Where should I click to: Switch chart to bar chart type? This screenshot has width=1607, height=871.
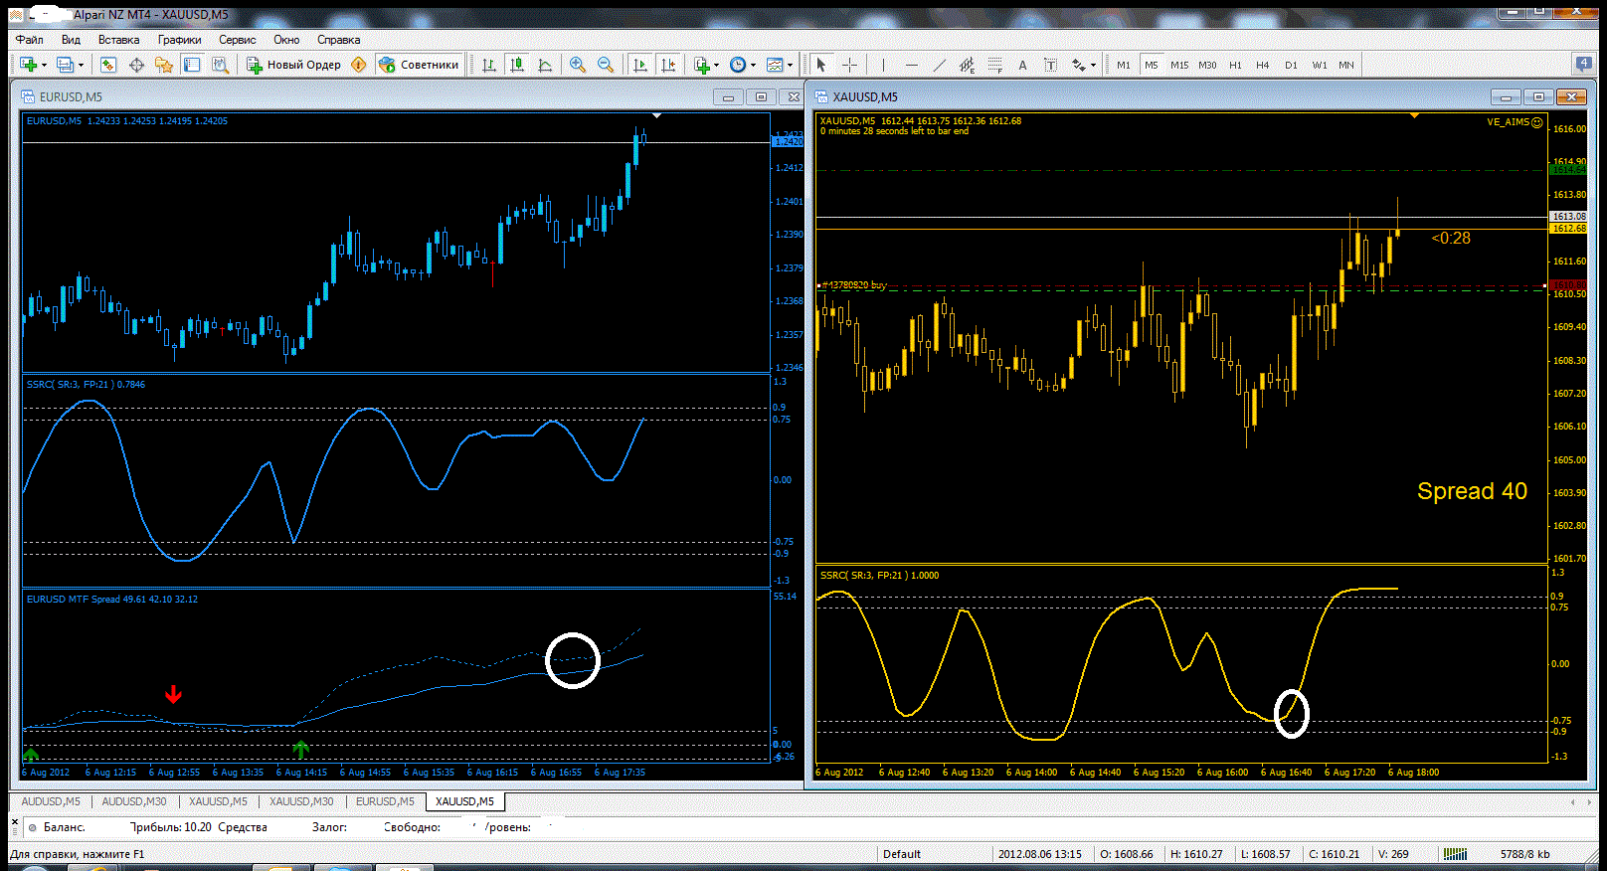click(489, 65)
